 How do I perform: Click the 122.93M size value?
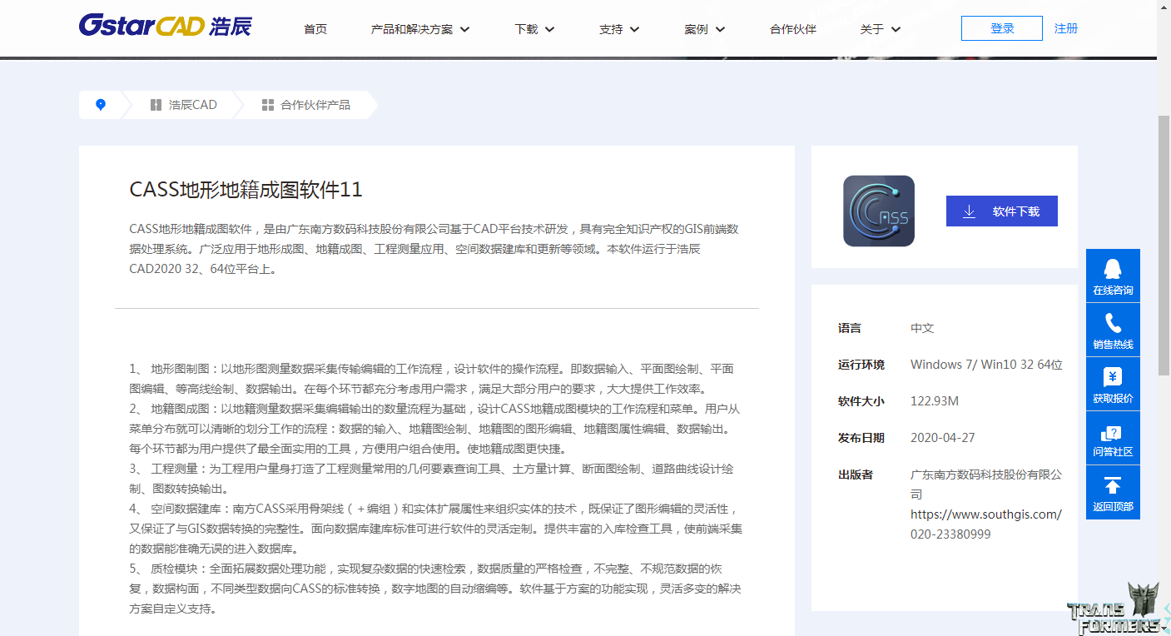pos(935,401)
